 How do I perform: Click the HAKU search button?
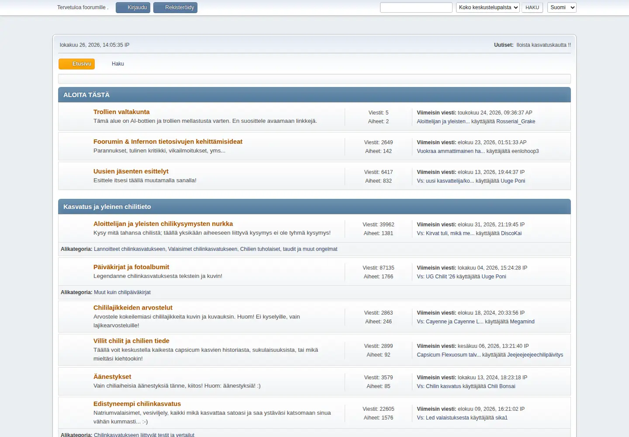click(x=532, y=7)
